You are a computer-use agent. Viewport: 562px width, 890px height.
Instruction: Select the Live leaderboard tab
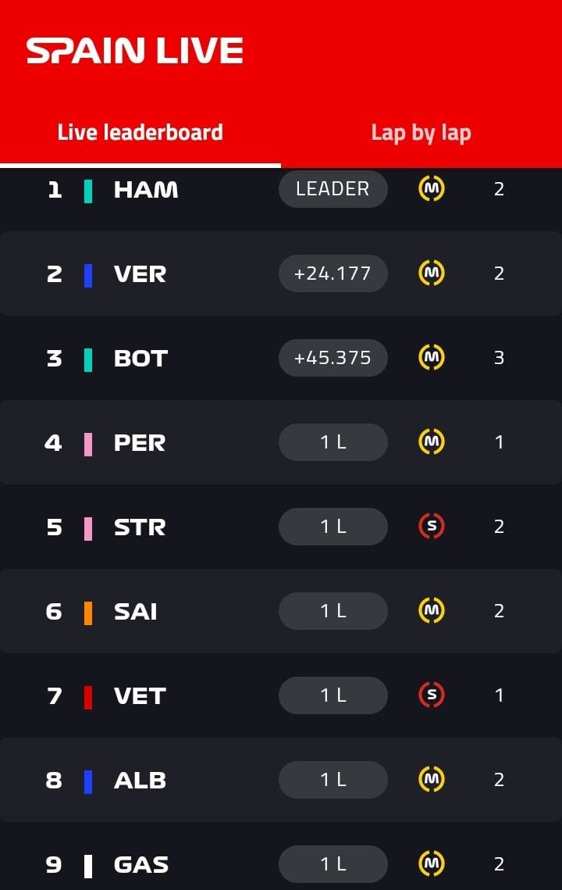click(140, 132)
